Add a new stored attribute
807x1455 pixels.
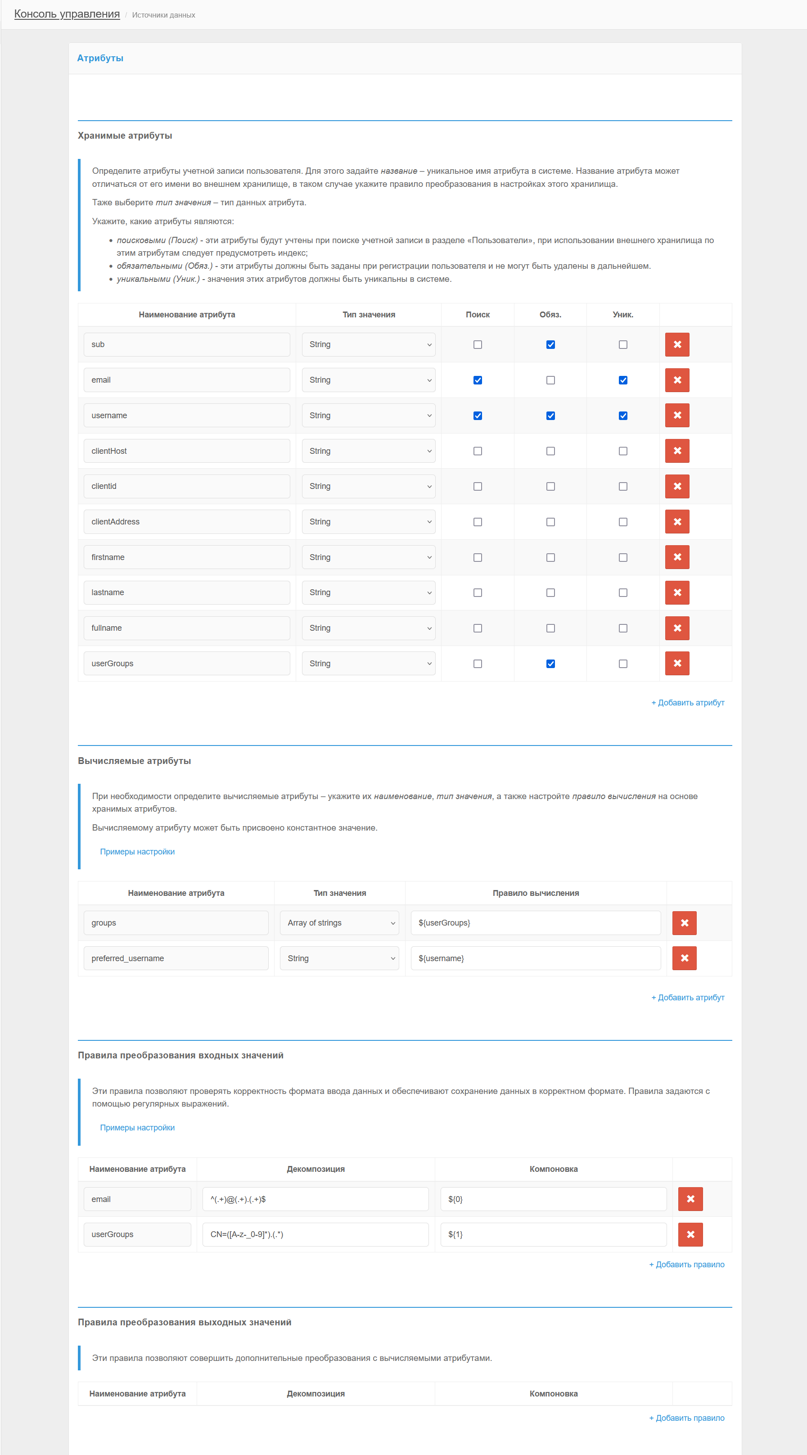pos(688,703)
